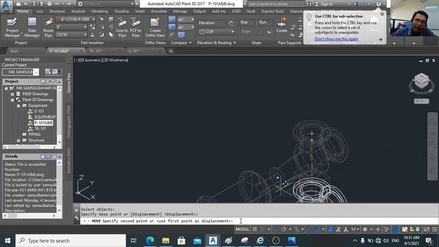Open the Start drawing tab

pos(14,51)
